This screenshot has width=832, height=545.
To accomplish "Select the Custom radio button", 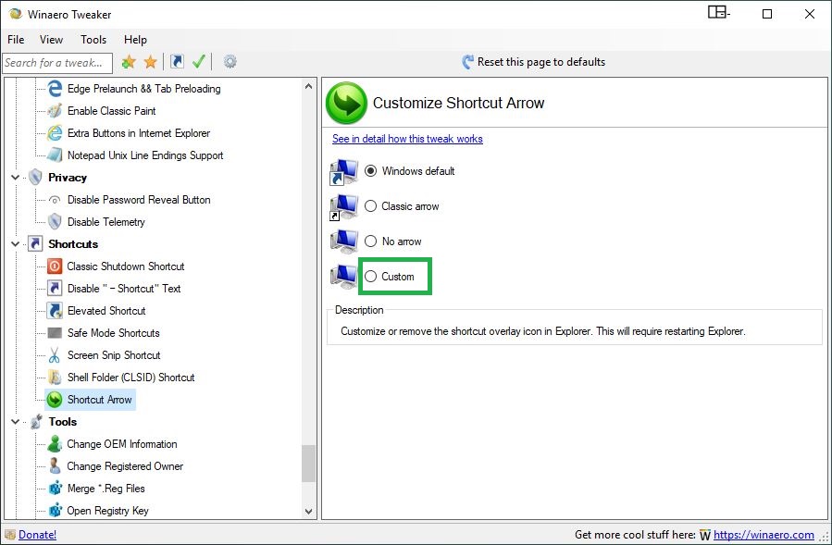I will click(371, 277).
